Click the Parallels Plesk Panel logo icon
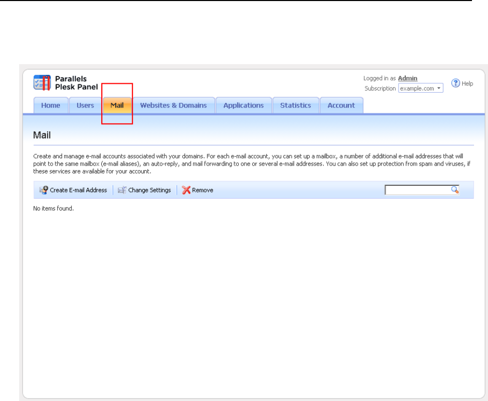Viewport: 488px width, 401px height. click(42, 83)
